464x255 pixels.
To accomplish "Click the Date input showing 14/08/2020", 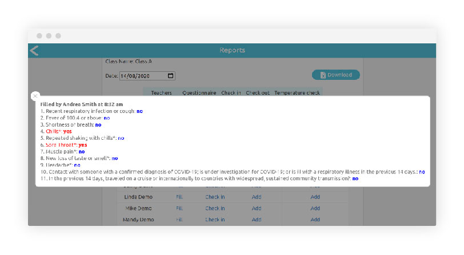I will pos(147,76).
